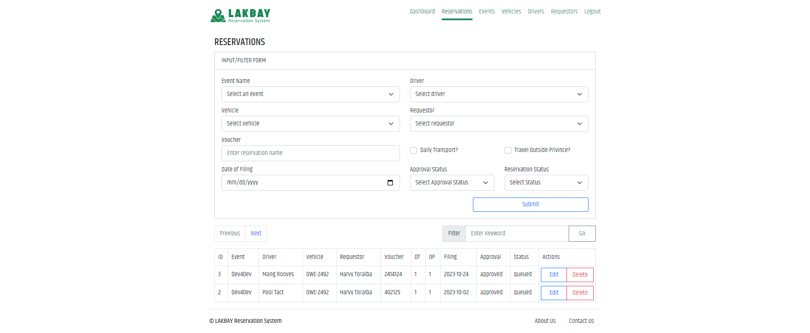Navigate to the Drivers page
The width and height of the screenshot is (810, 333).
coord(536,11)
